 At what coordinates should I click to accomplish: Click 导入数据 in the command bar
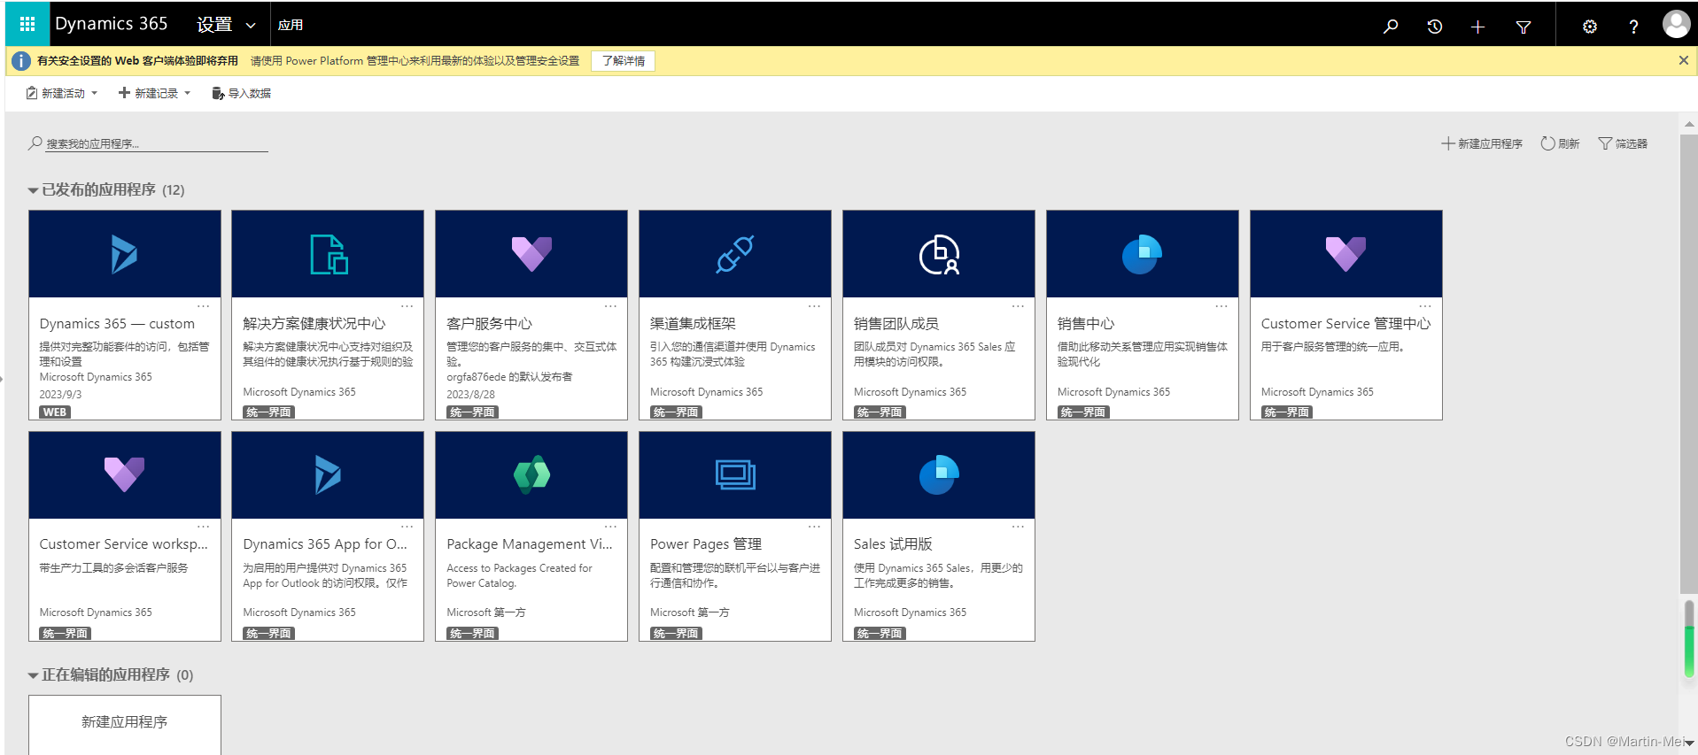coord(241,93)
